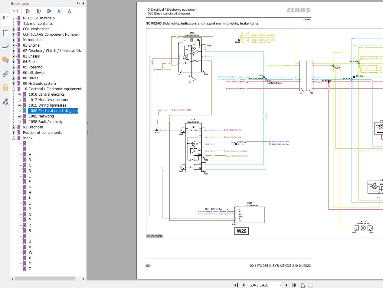Select the 1098 Fault / remedy bookmark
Viewport: 383px width, 288px height.
tap(45, 122)
